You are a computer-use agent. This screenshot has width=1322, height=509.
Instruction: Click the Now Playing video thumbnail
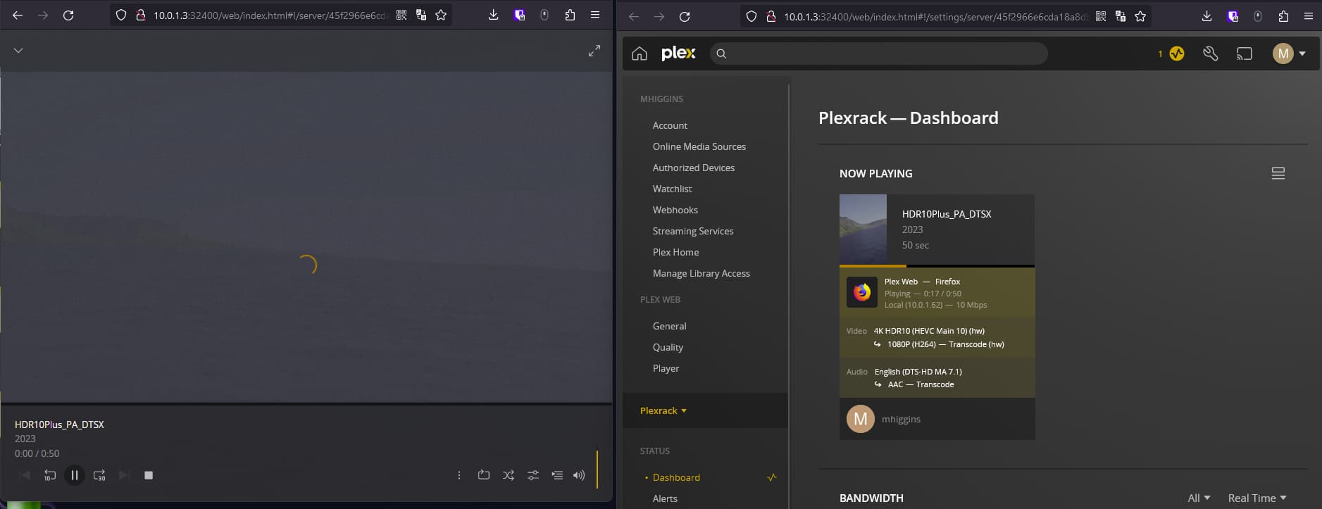point(863,230)
